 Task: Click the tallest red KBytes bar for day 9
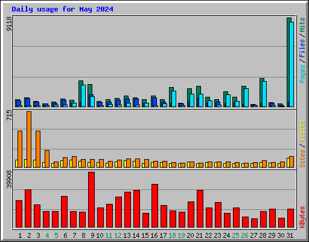pos(91,200)
